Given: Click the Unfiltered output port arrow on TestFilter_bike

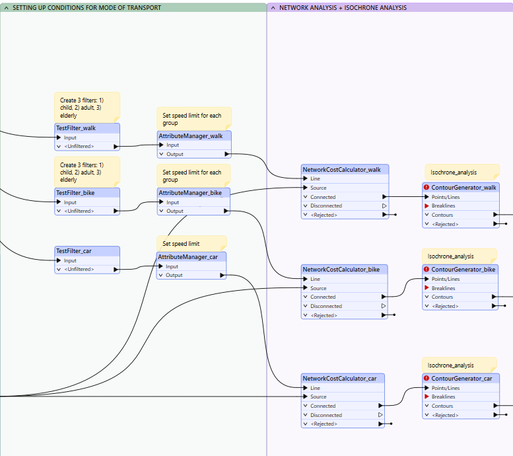Looking at the screenshot, I should 116,211.
